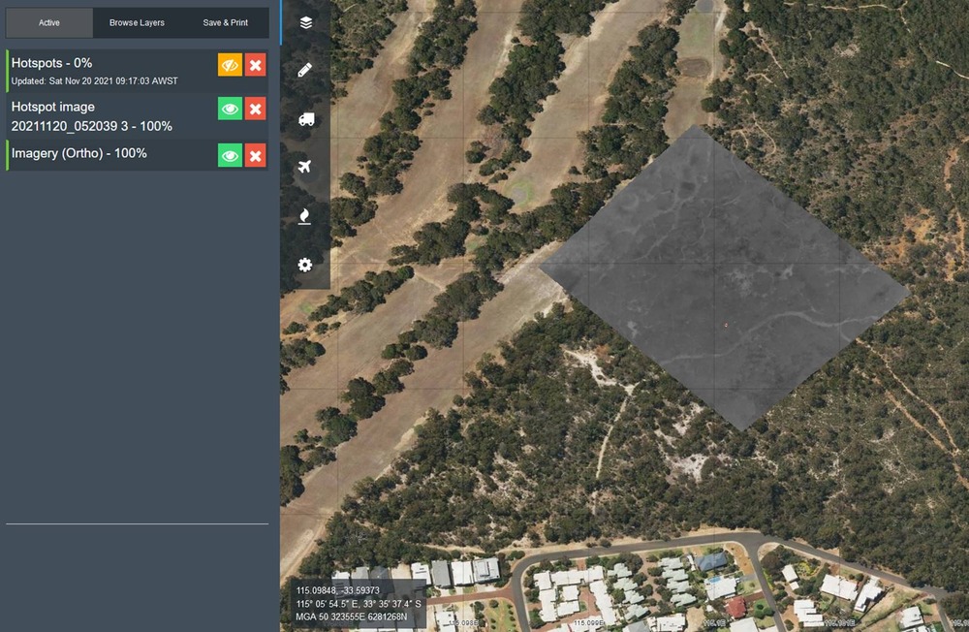Delete the Imagery (Ortho) layer
The height and width of the screenshot is (632, 969).
pyautogui.click(x=256, y=155)
